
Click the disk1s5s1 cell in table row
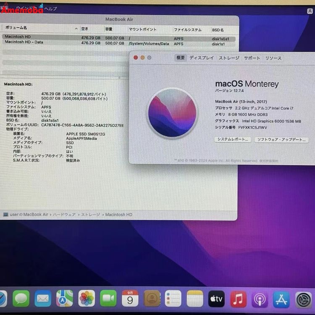[220, 39]
